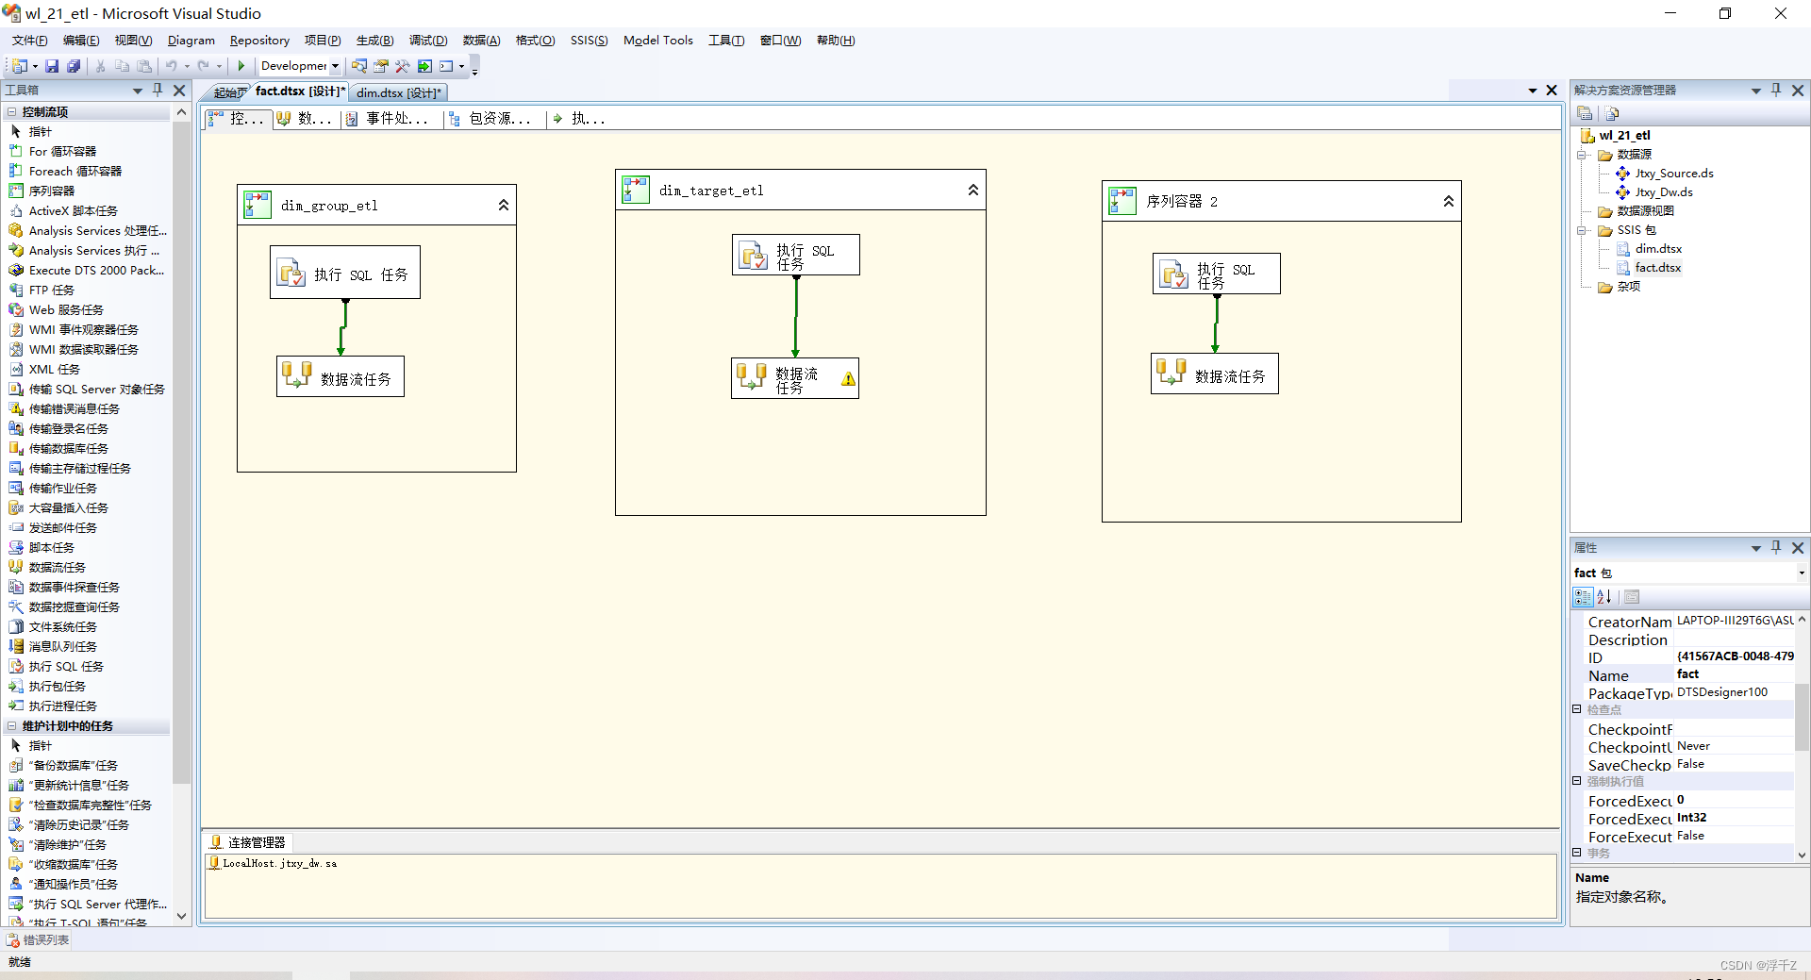Screen dimensions: 1811x980
Task: Open Solution Explorer via magnifier toolbar icon
Action: [x=359, y=66]
